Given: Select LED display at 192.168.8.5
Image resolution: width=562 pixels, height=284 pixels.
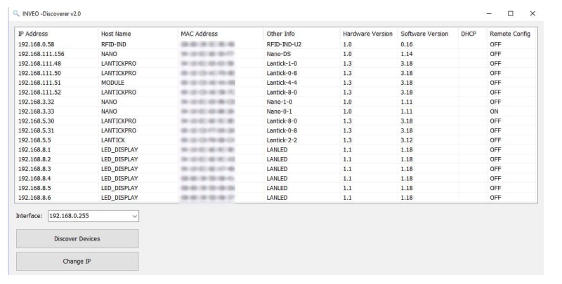Looking at the screenshot, I should [x=276, y=188].
